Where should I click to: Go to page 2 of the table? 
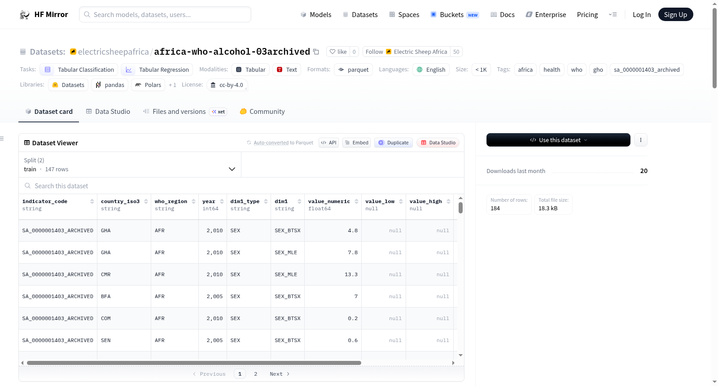256,374
